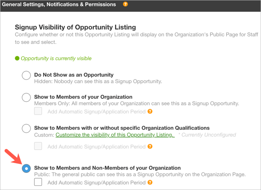This screenshot has height=190, width=261.
Task: Click Signup Visibility of Opportunity Listing heading
Action: coord(75,27)
